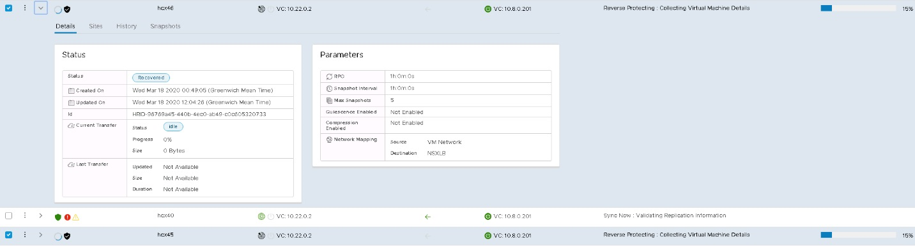Click the yellow warning icon on hcx40

pos(75,217)
